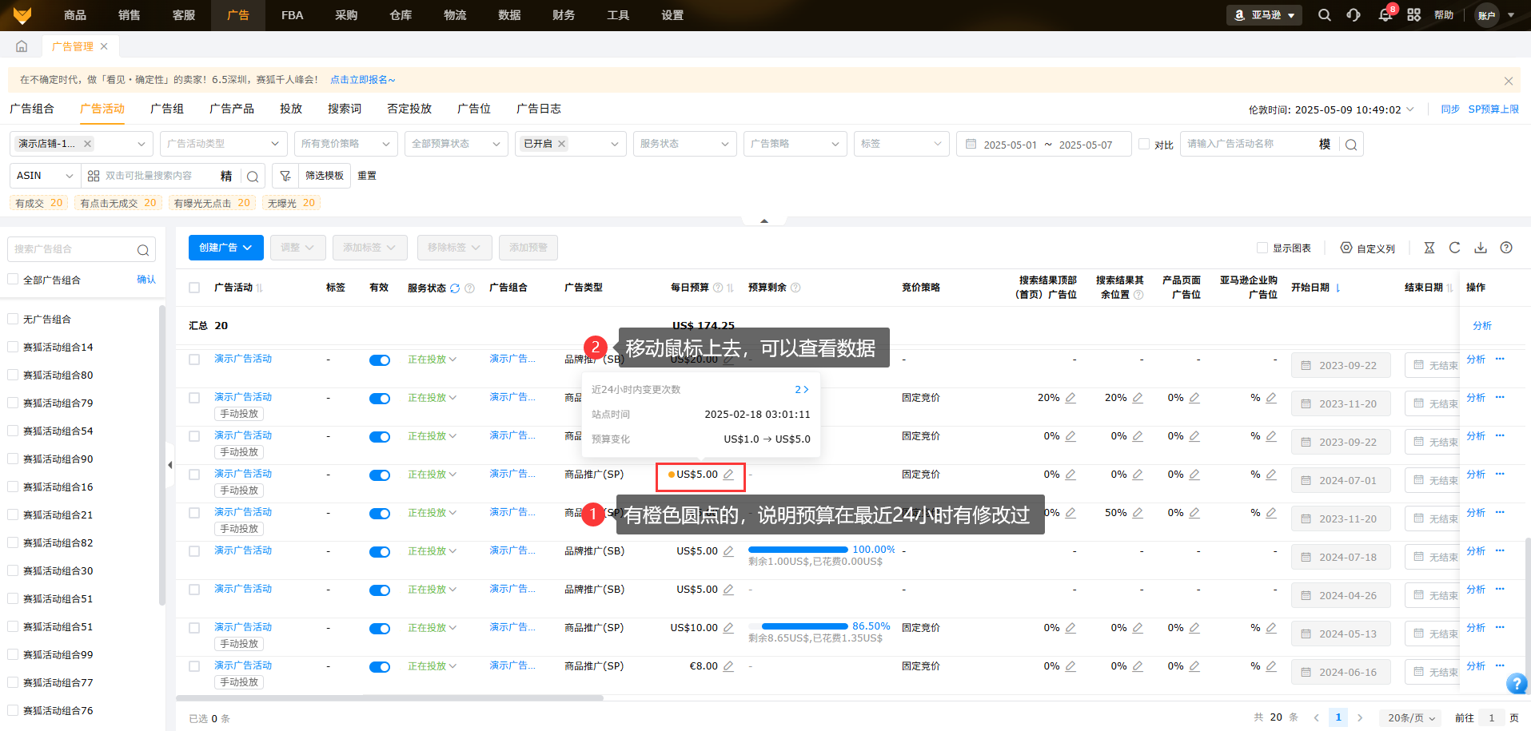Screen dimensions: 1531x731
Task: Edit the US$5.00 budget with orange dot
Action: click(728, 475)
